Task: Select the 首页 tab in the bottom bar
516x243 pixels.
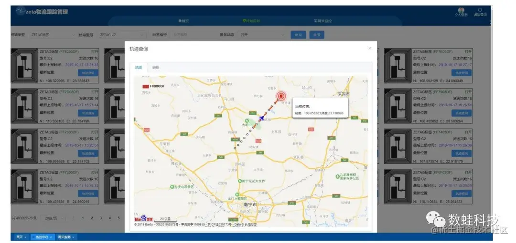Action: tap(21, 237)
